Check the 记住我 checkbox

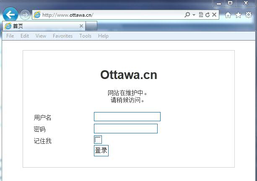pyautogui.click(x=98, y=140)
